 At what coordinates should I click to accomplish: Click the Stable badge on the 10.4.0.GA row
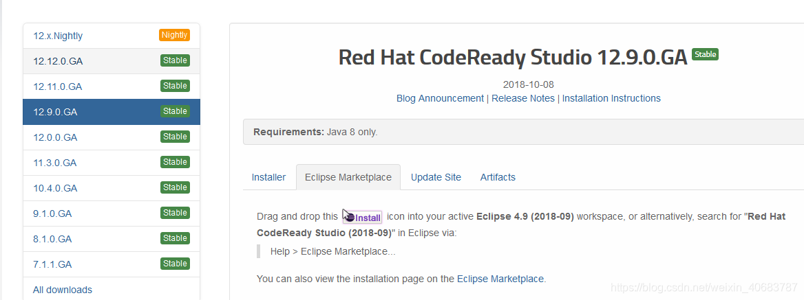175,187
